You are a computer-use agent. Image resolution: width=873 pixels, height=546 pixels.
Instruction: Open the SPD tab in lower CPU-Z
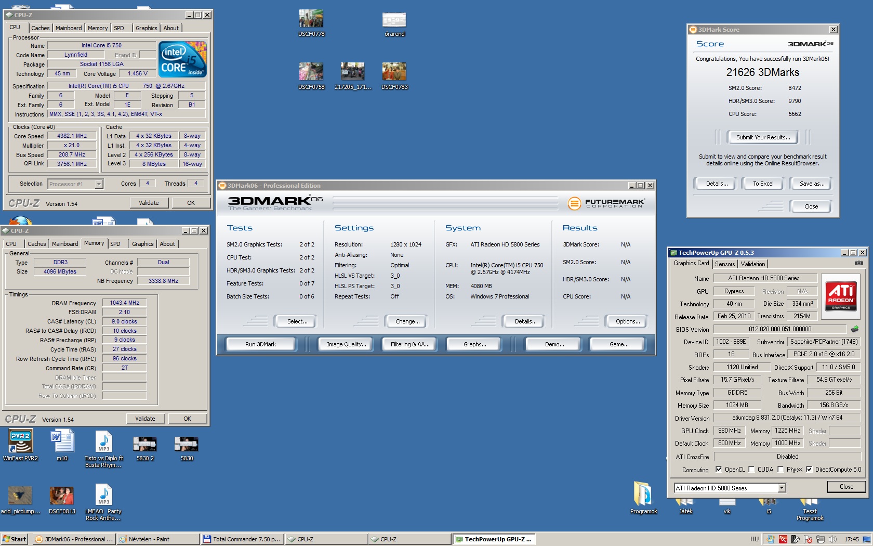coord(115,244)
